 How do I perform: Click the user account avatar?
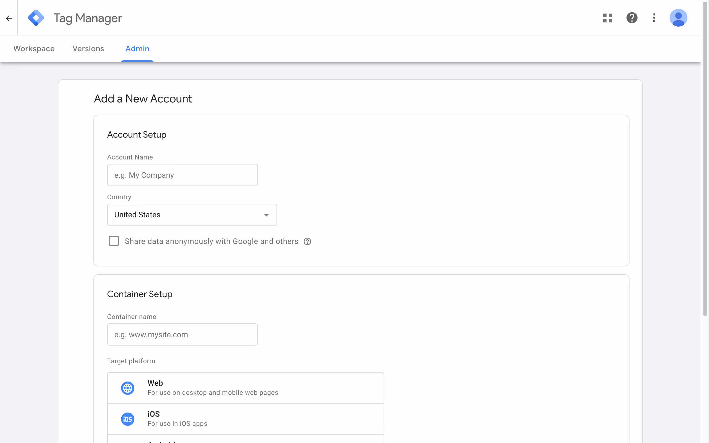pos(678,18)
